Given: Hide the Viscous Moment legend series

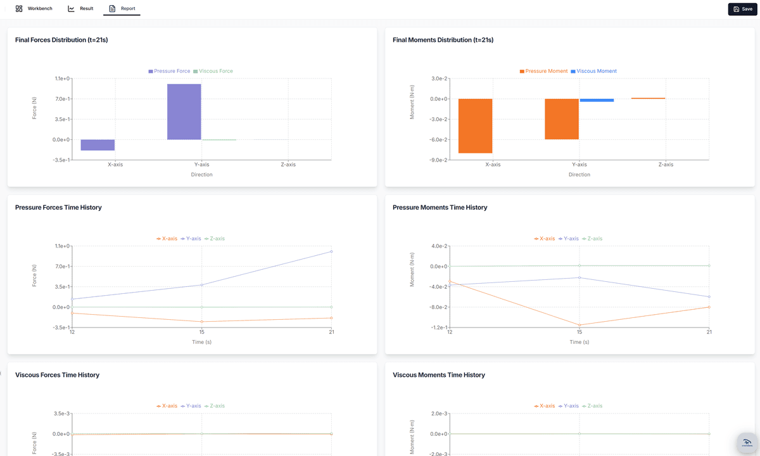Looking at the screenshot, I should [x=593, y=71].
